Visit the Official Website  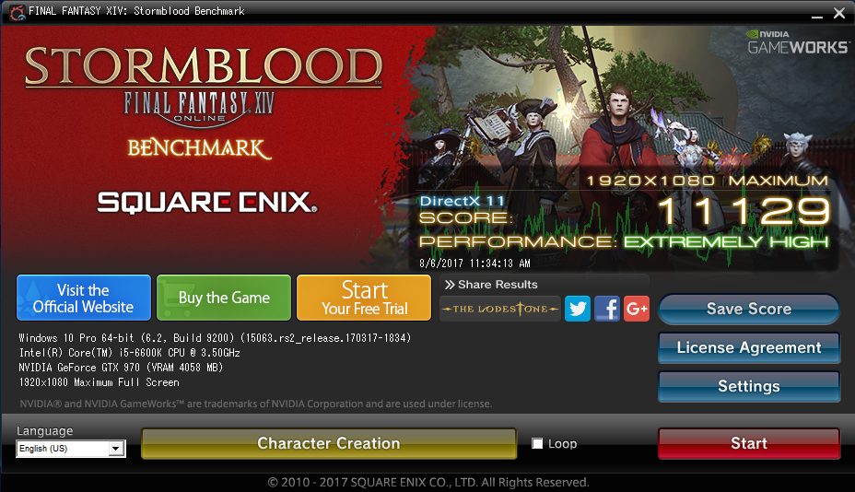tap(84, 298)
